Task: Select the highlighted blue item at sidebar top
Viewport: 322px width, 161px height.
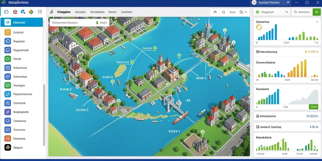Action: click(22, 22)
